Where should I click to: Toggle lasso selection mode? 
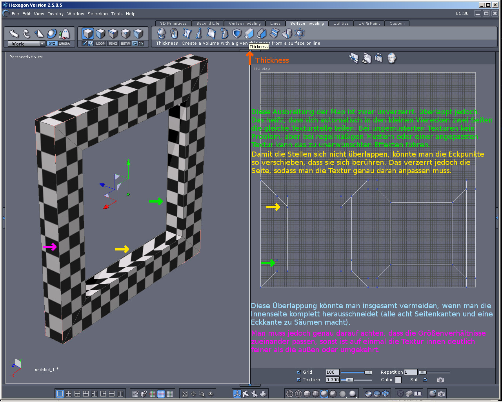tap(141, 44)
